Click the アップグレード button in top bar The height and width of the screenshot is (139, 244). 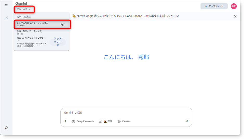point(214,6)
